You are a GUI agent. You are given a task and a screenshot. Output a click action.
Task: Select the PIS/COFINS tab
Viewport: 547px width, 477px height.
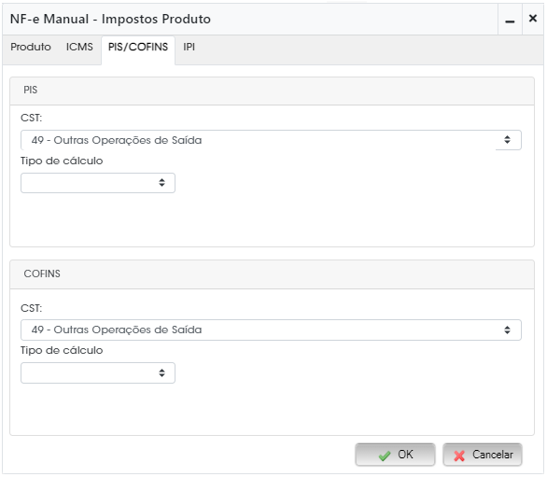[138, 47]
